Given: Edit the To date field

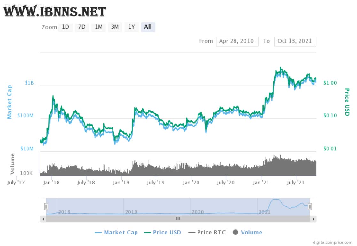Looking at the screenshot, I should tap(295, 41).
